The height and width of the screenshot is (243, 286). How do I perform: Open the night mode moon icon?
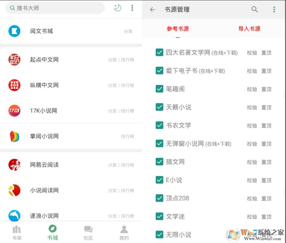117,8
